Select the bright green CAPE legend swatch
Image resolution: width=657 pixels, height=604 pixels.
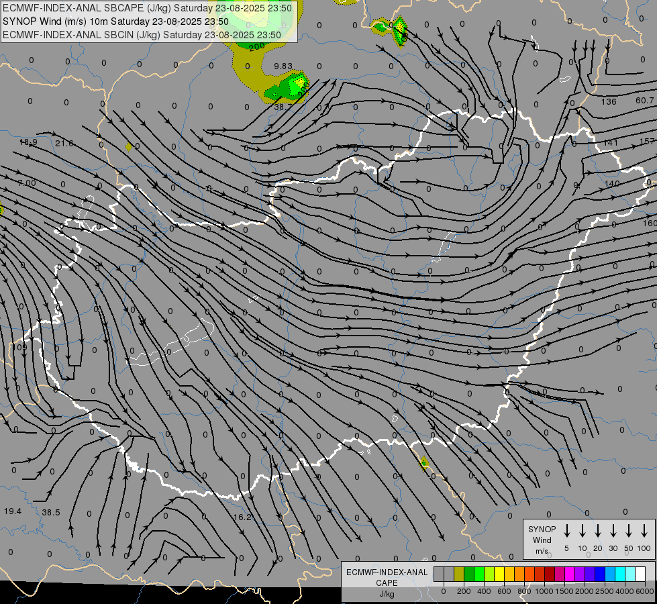pyautogui.click(x=479, y=574)
